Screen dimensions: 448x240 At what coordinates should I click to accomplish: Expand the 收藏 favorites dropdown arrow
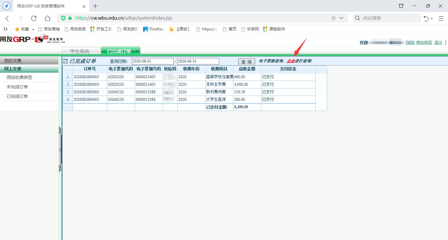[x=33, y=29]
